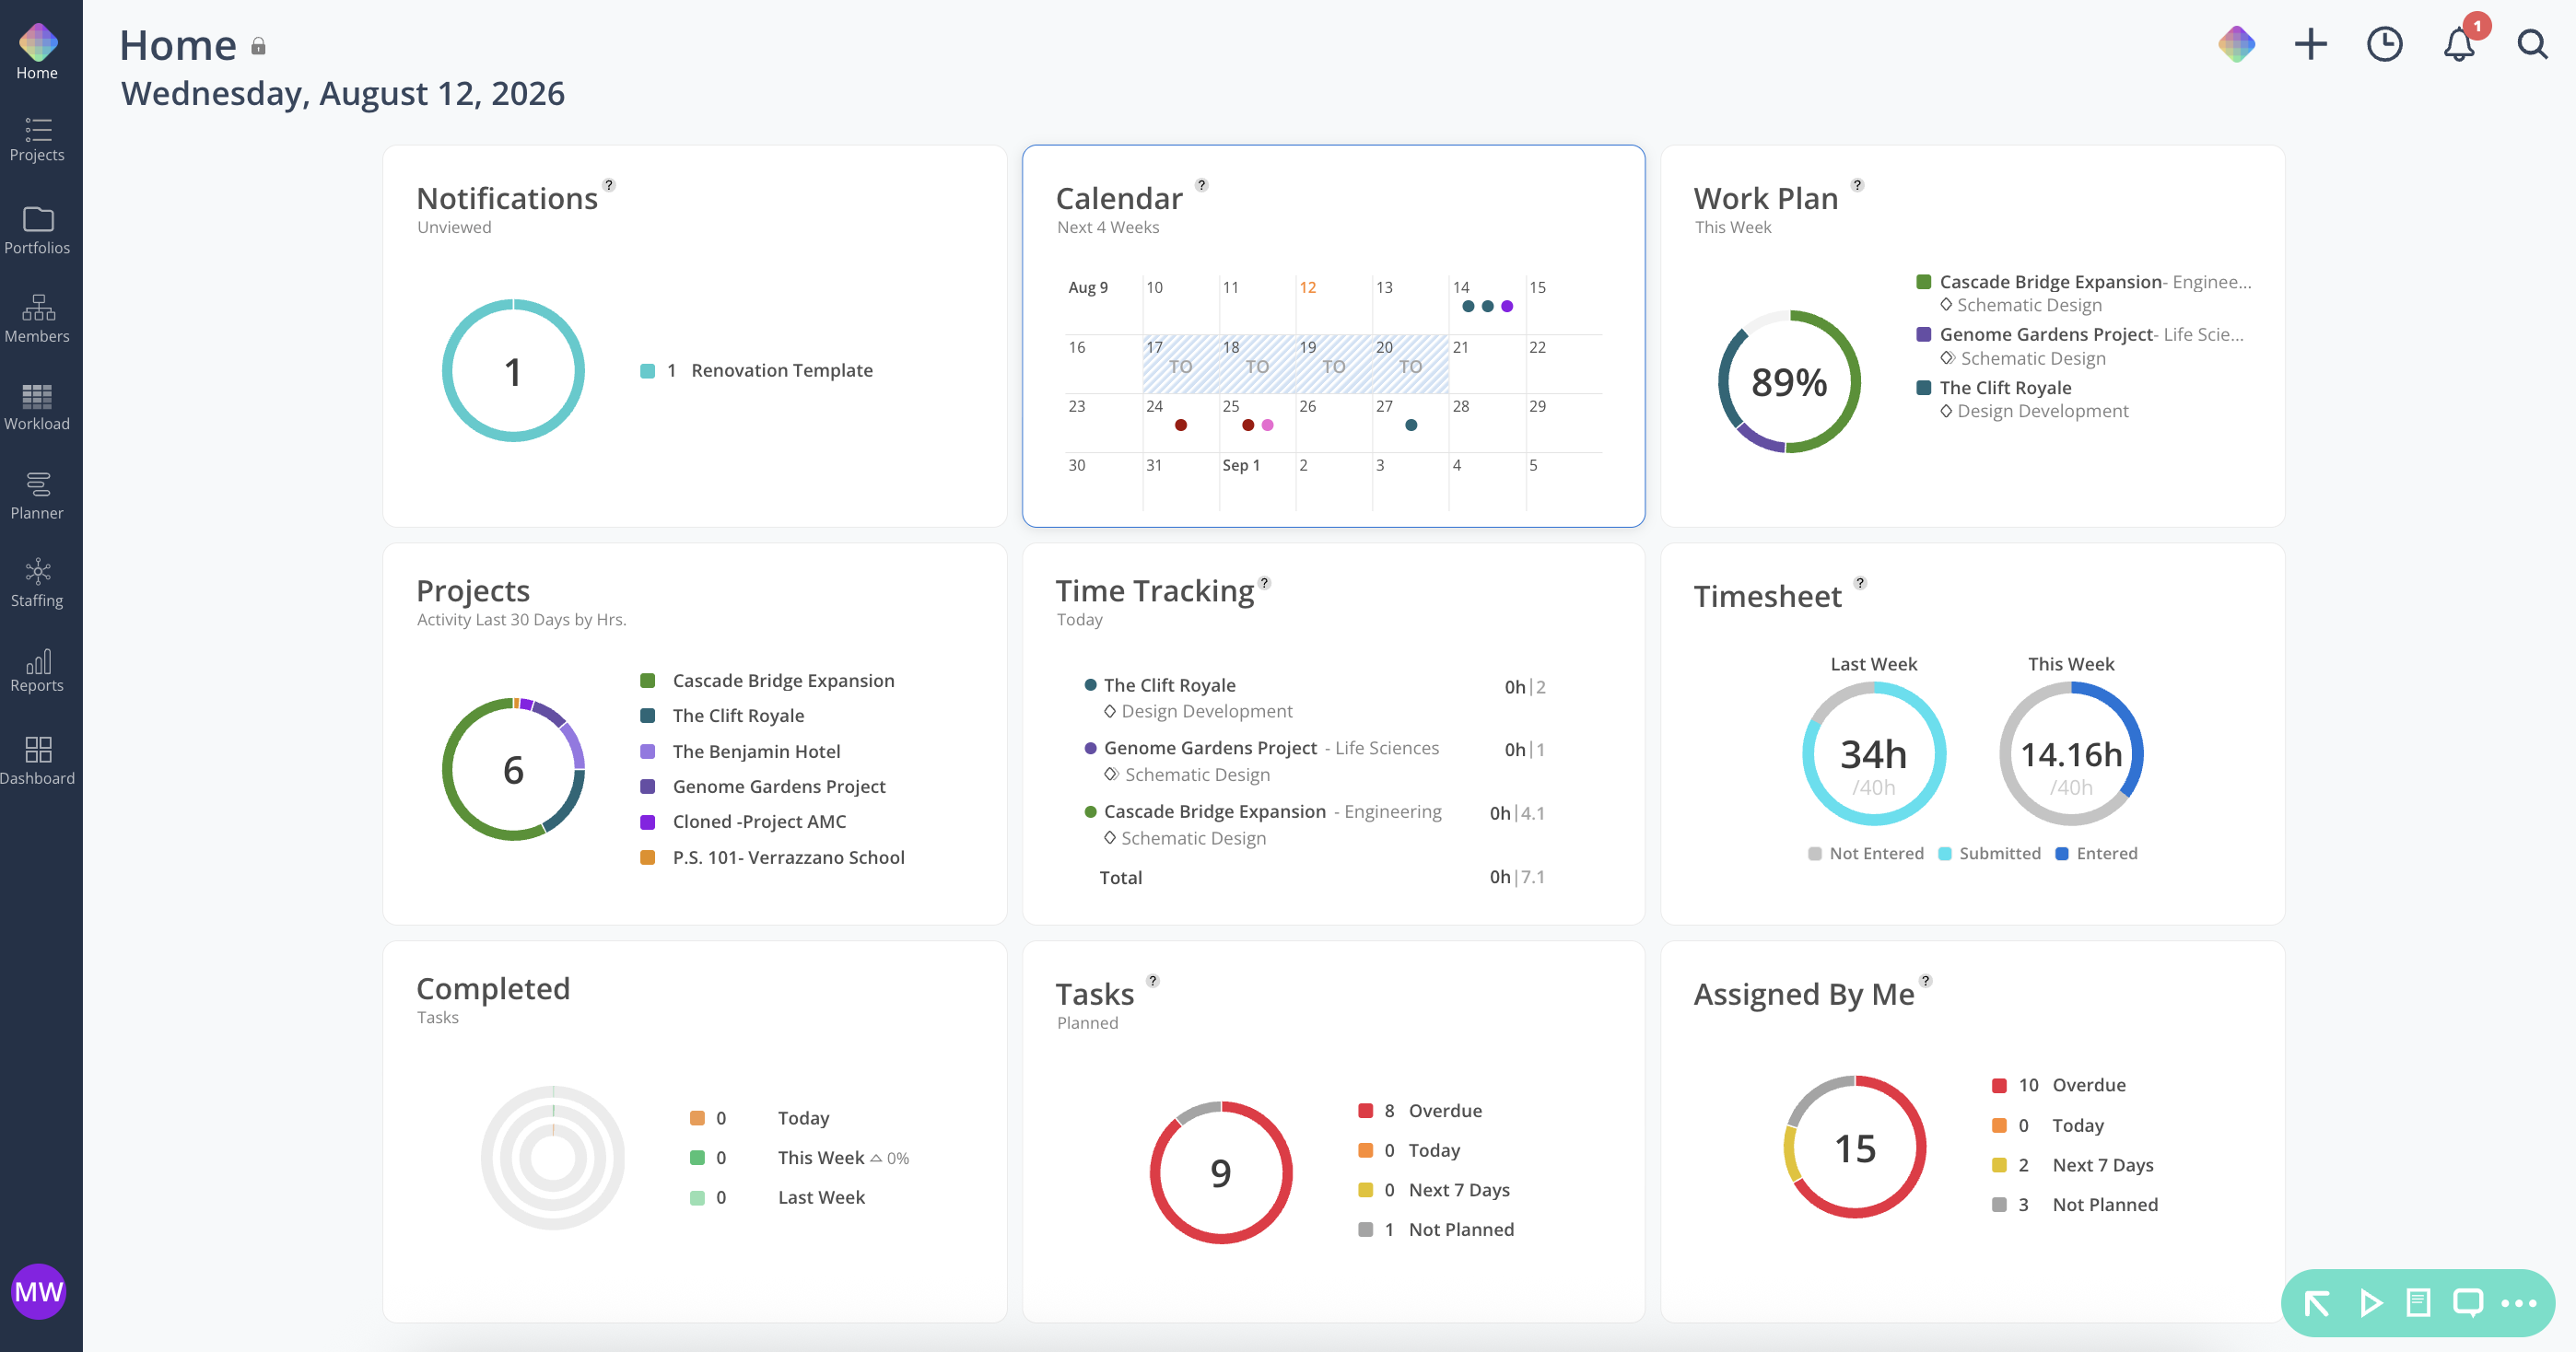This screenshot has height=1352, width=2576.
Task: Open the Staffing sidebar icon
Action: point(37,584)
